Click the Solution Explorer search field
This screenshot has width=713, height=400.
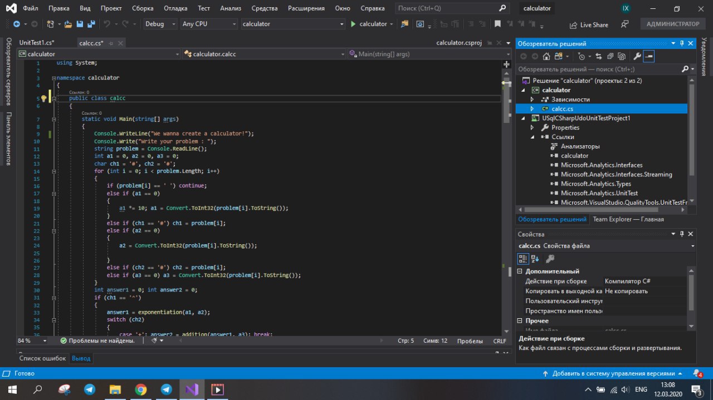pyautogui.click(x=596, y=69)
